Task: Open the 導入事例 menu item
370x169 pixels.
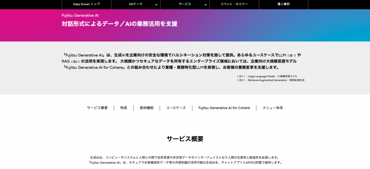Action: pos(284,4)
